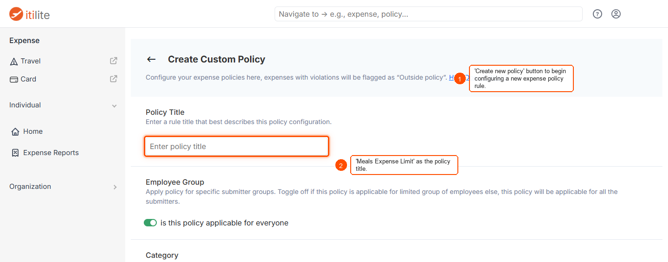Open the help question mark icon
668x262 pixels.
[x=597, y=14]
